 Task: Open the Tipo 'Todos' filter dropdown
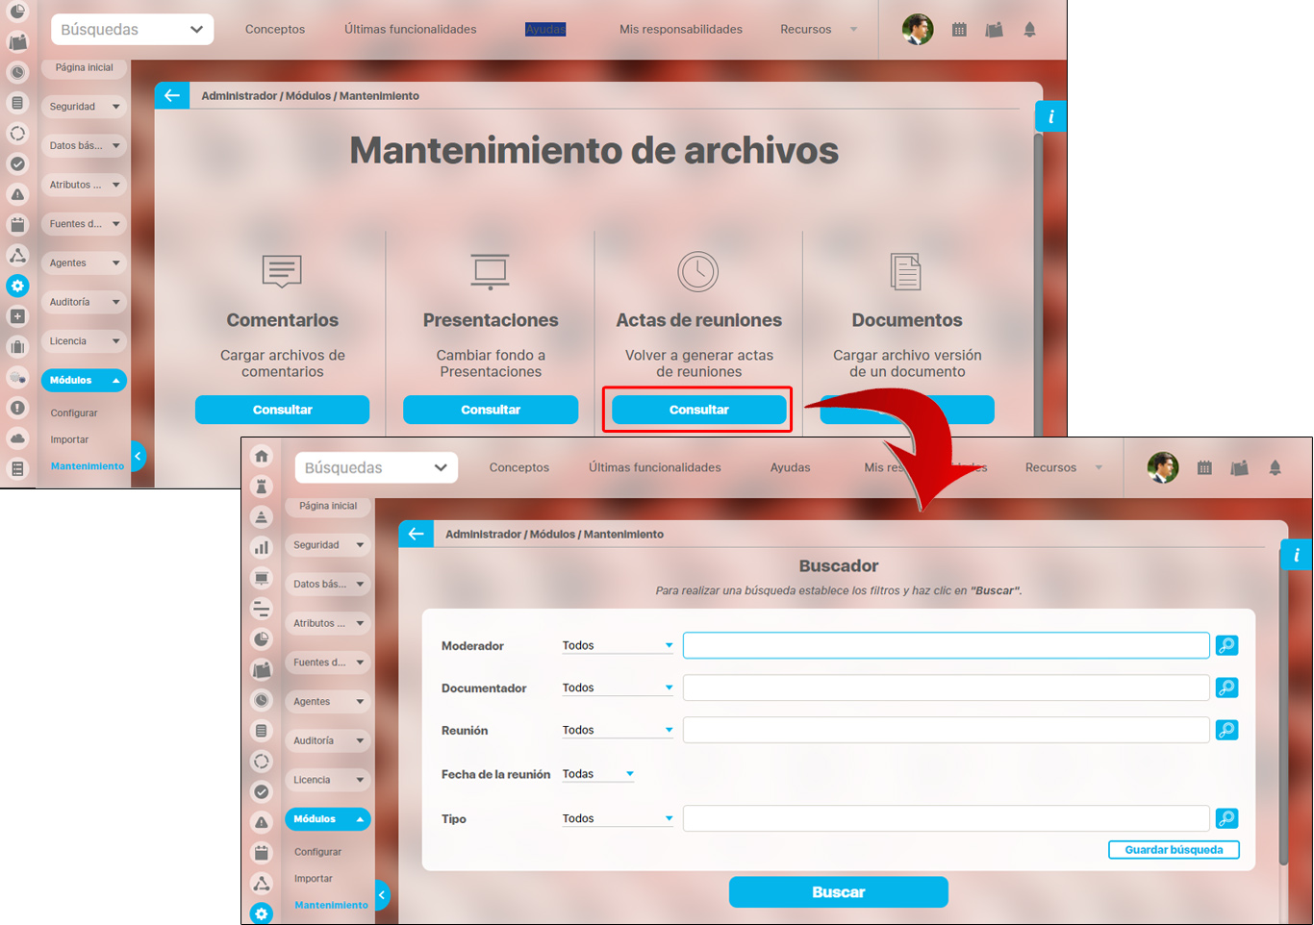pos(617,818)
